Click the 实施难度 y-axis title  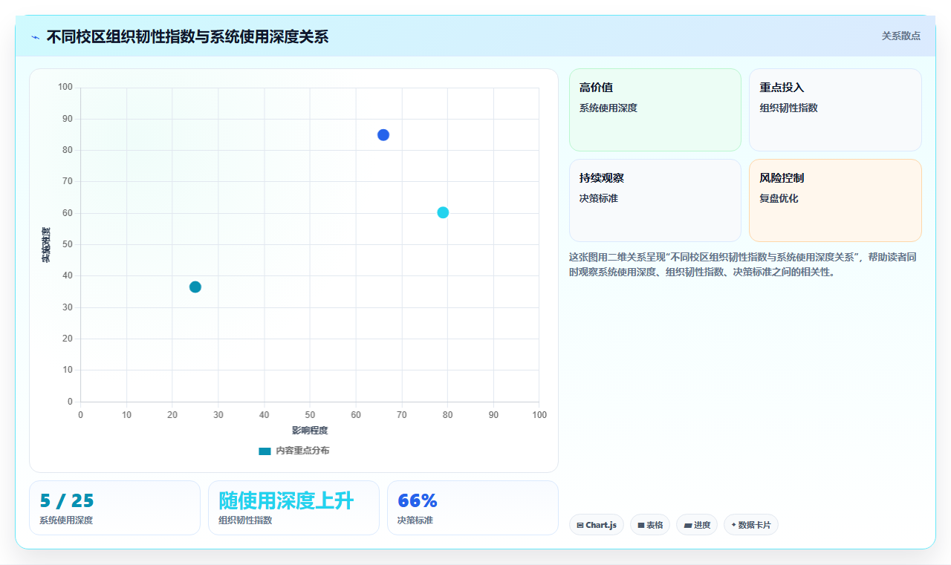click(x=46, y=245)
